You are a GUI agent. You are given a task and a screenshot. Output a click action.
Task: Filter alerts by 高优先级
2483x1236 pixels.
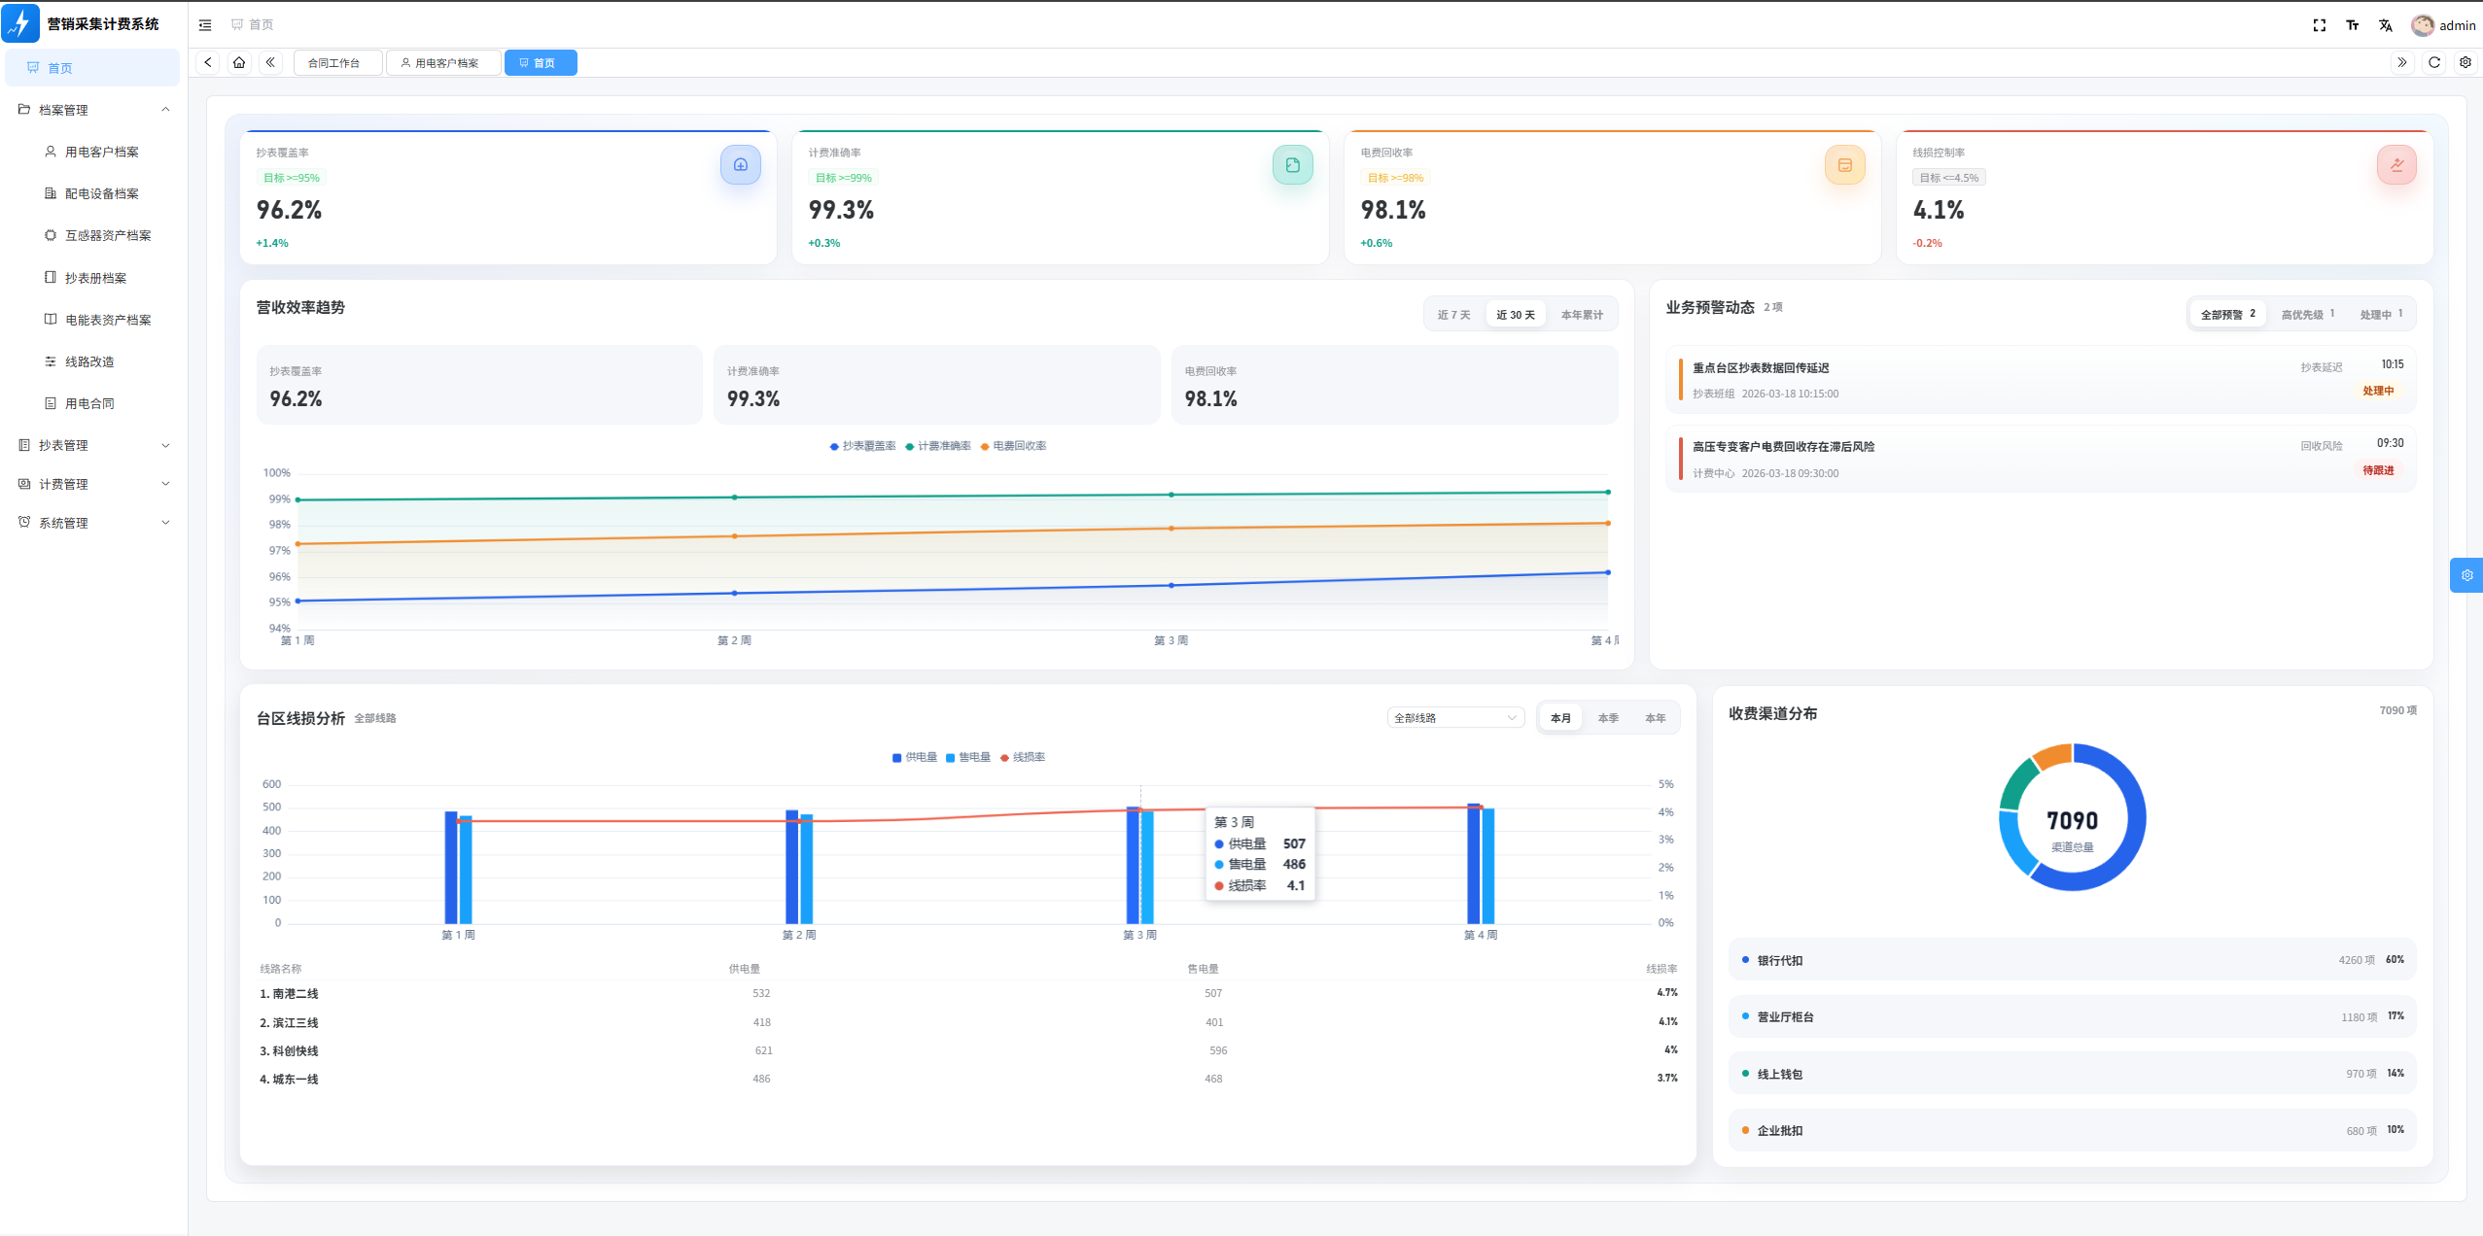[x=2308, y=315]
